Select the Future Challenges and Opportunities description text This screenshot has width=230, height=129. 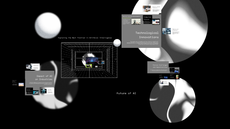click(x=159, y=70)
